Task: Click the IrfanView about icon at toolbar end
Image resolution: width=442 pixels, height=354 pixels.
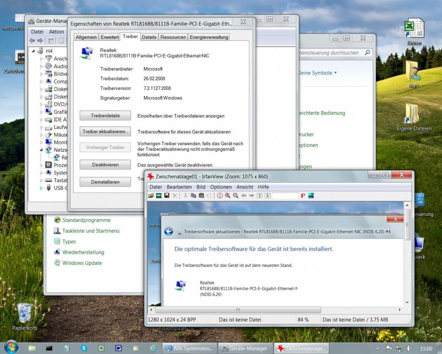Action: click(311, 196)
